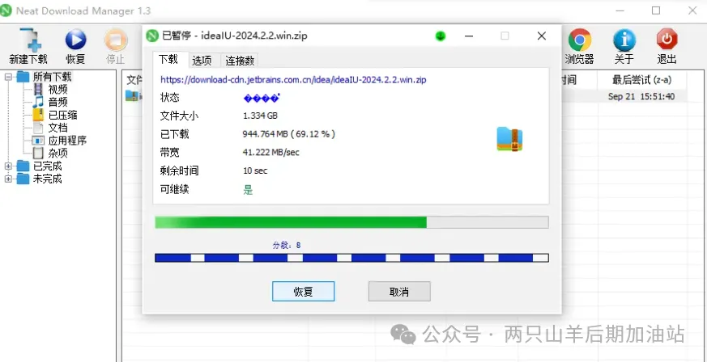Image resolution: width=707 pixels, height=362 pixels.
Task: Click the segments label 分段: 8
Action: 287,245
